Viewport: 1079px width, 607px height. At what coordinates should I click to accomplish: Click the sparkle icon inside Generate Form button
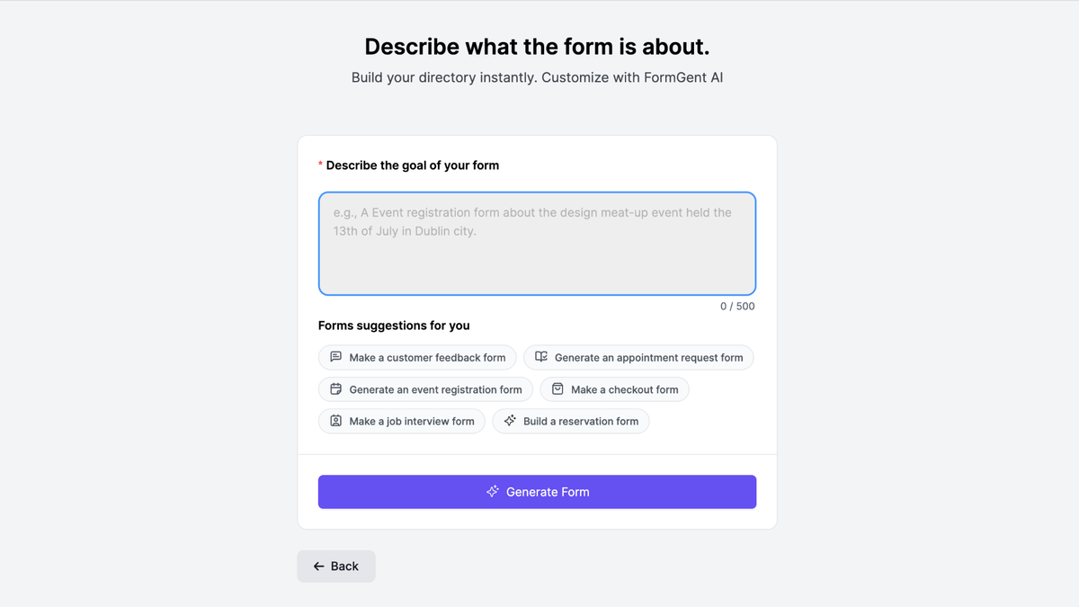click(x=492, y=491)
